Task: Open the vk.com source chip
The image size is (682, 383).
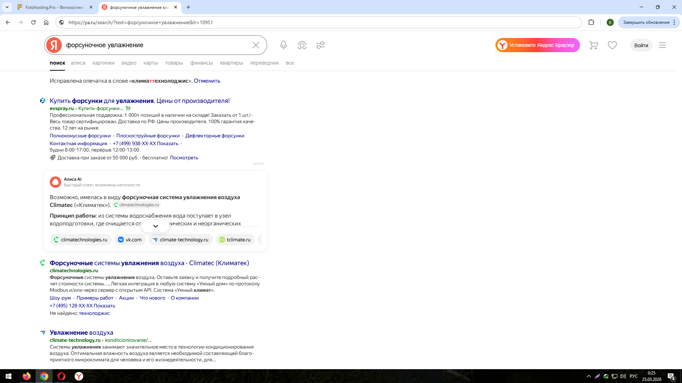Action: coord(130,240)
